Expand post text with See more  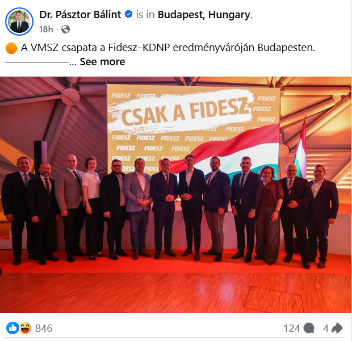point(102,62)
